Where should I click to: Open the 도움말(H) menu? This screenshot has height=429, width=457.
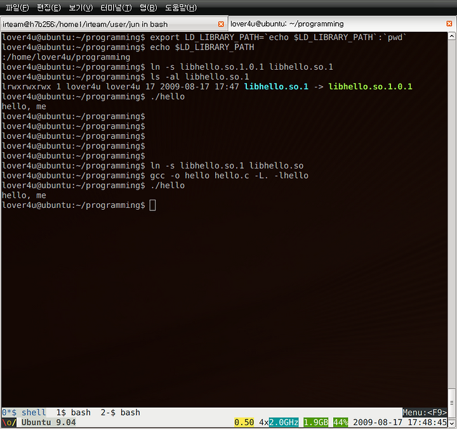(181, 8)
